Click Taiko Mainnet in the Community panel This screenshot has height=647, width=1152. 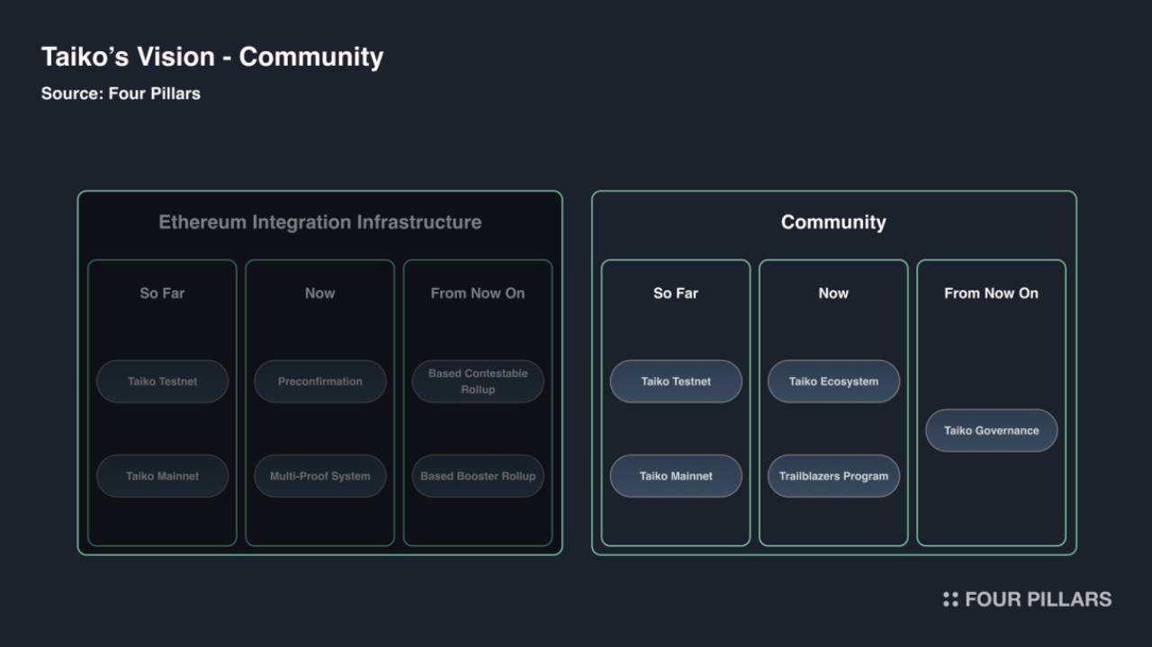coord(676,476)
